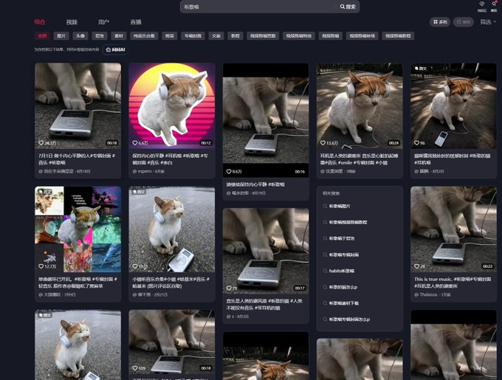Open the post titled 'This is true music.'

point(452,283)
